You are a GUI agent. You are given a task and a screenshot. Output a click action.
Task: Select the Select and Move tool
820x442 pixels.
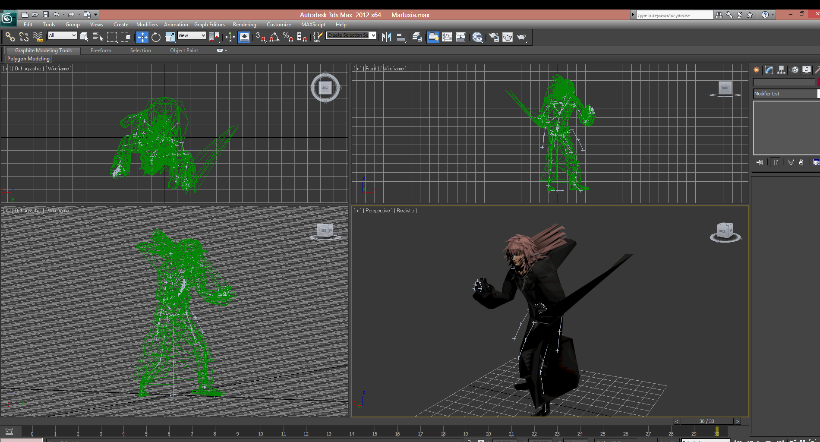(142, 37)
